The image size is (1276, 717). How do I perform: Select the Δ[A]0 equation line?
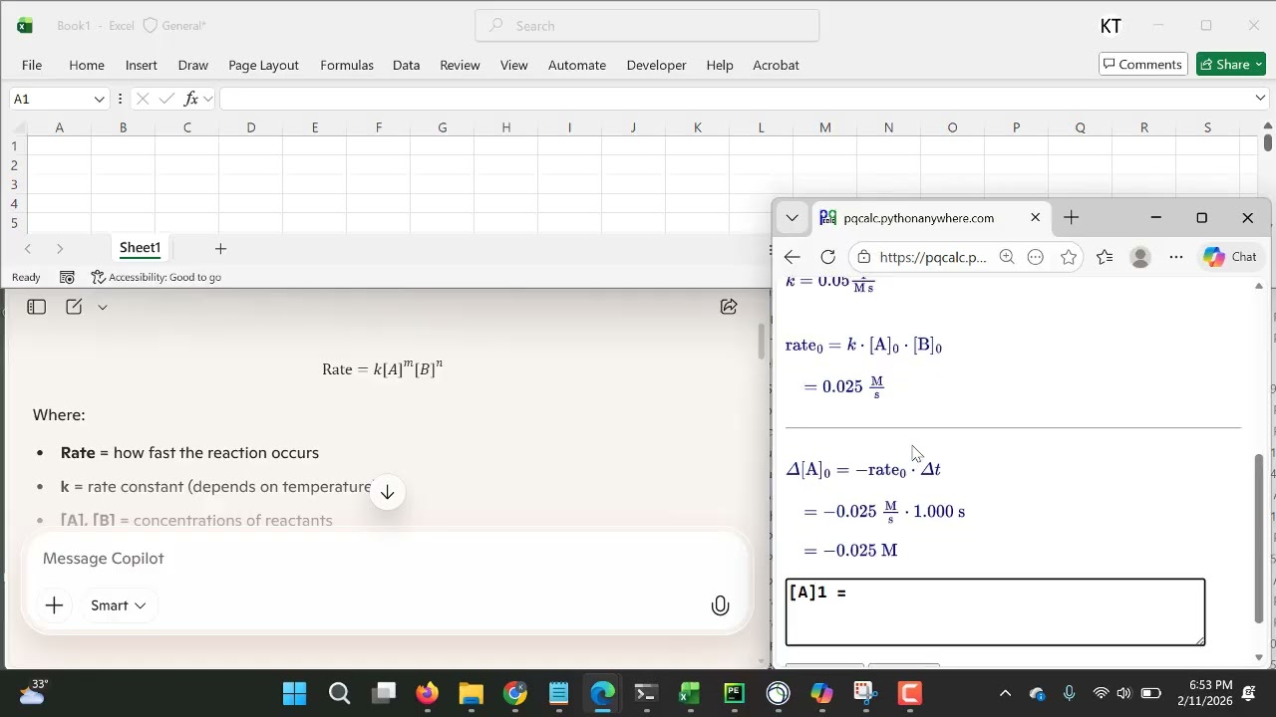863,469
